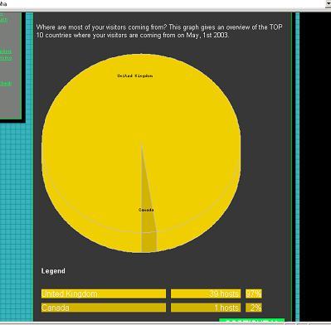The image size is (331, 325).
Task: Open the lowest green sidebar link
Action: pos(6,84)
